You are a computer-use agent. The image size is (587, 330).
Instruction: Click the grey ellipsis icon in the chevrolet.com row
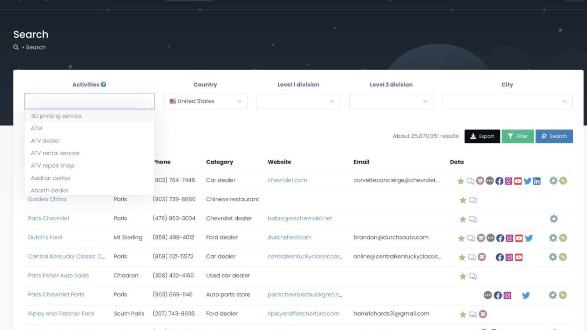point(489,181)
